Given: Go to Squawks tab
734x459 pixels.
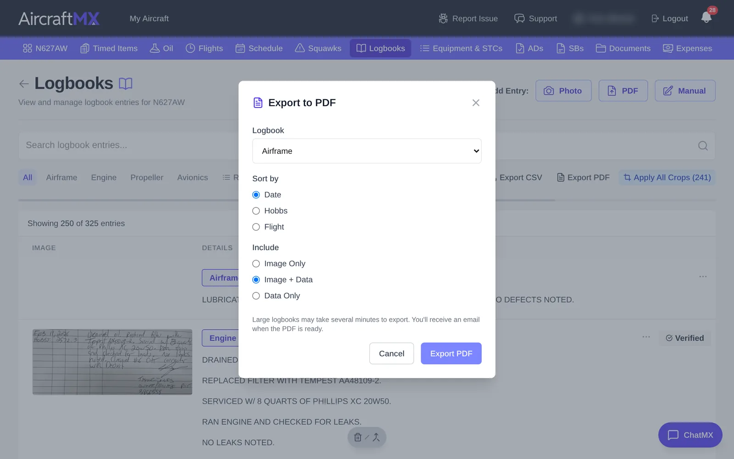Looking at the screenshot, I should tap(318, 48).
